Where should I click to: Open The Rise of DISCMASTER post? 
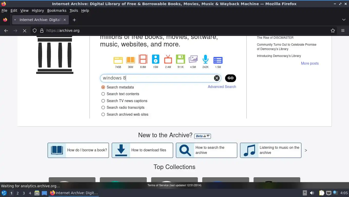point(275,38)
